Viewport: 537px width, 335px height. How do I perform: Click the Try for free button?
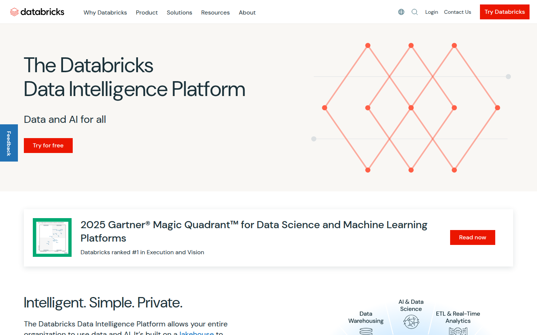coord(48,146)
